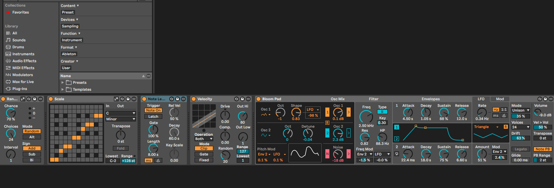Open options menu on the Velocity device
554x188 pixels.
tap(248, 99)
